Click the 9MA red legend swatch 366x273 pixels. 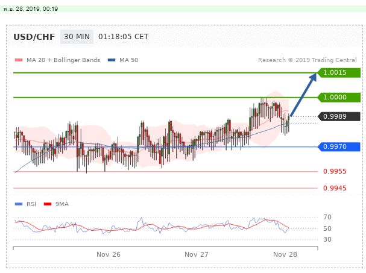coord(48,204)
